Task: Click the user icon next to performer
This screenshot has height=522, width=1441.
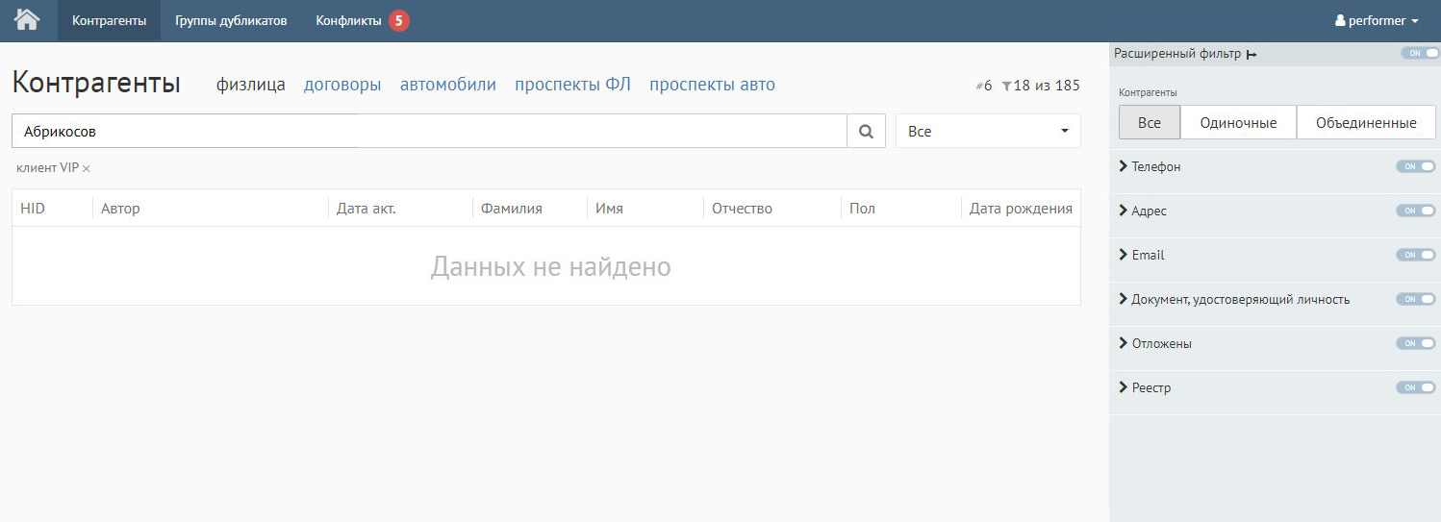Action: pyautogui.click(x=1340, y=20)
